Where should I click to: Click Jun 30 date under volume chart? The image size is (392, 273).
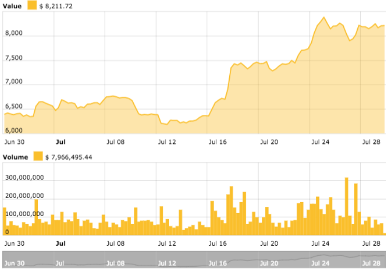point(15,244)
